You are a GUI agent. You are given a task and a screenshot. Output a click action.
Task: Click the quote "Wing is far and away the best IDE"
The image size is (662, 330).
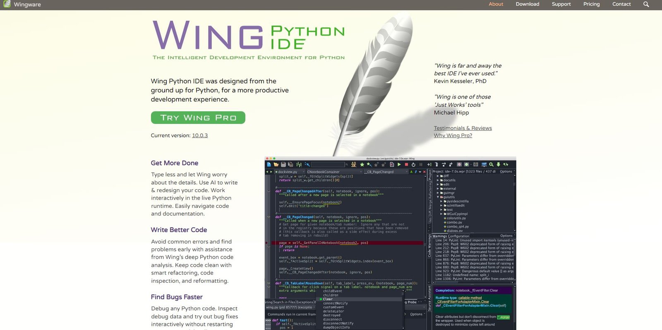coord(468,70)
